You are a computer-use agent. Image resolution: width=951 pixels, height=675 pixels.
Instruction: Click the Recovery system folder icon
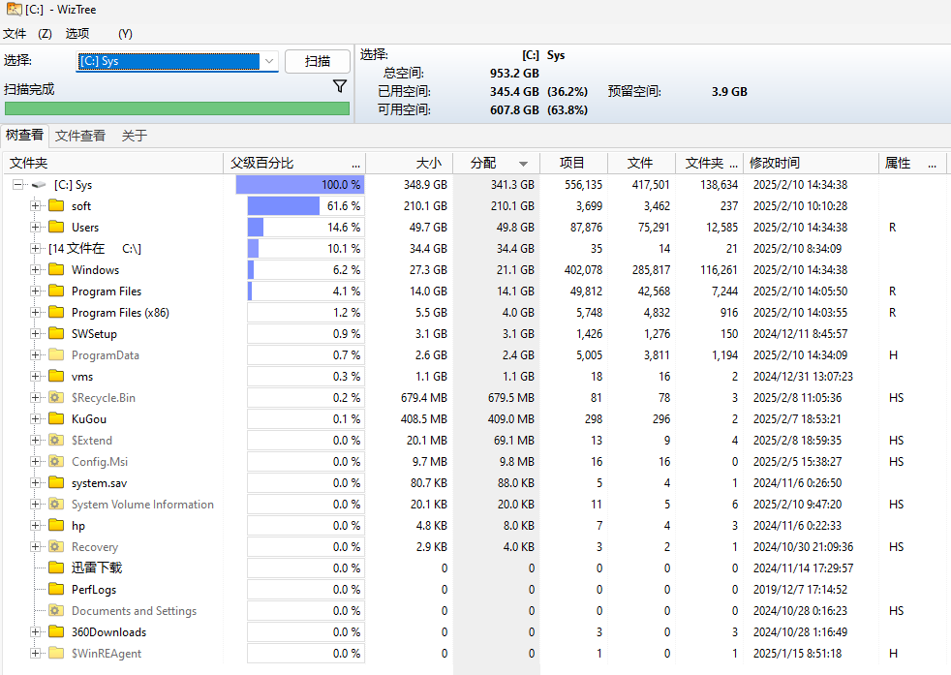coord(56,546)
